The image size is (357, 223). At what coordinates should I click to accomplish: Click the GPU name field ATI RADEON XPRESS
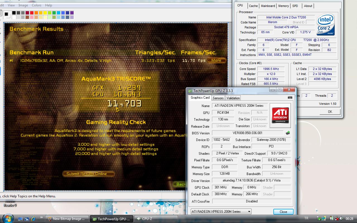tap(240, 106)
